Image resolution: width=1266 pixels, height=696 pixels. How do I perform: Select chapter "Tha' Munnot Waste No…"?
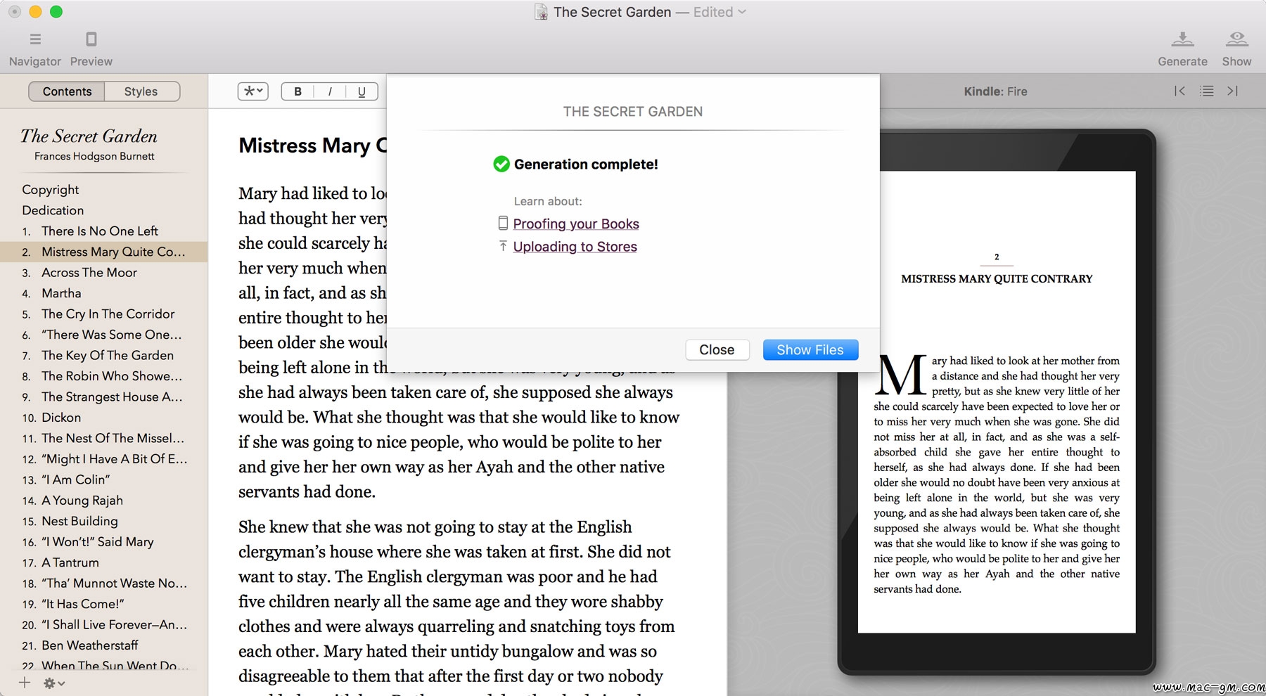(103, 584)
